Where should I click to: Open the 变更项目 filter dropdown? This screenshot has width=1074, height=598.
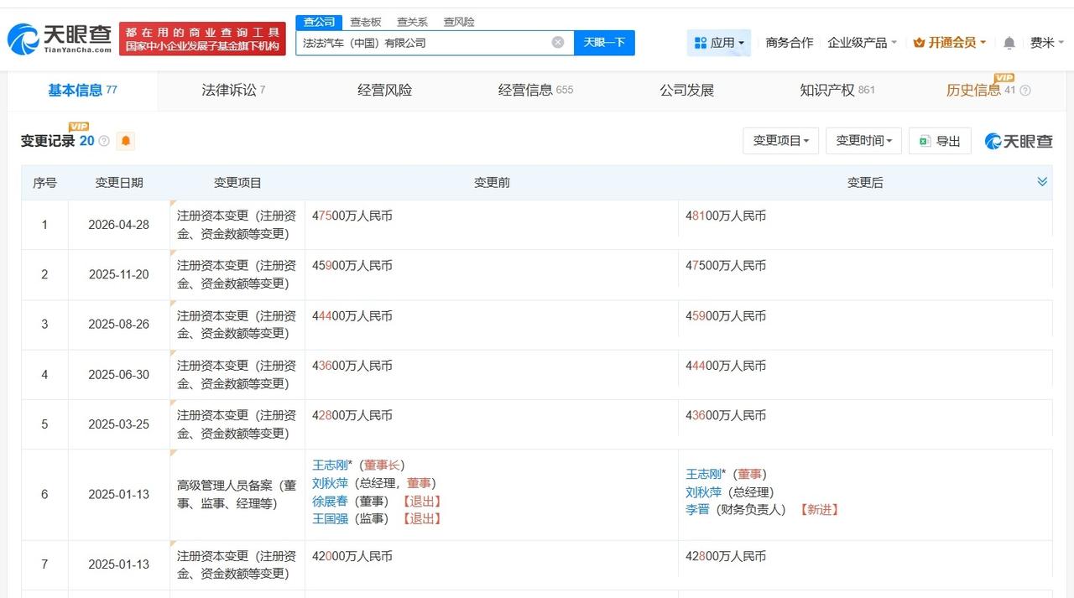click(x=780, y=141)
